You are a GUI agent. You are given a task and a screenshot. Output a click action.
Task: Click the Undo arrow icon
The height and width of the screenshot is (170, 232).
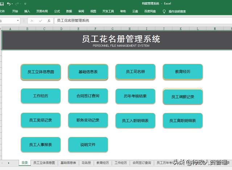tap(9, 4)
